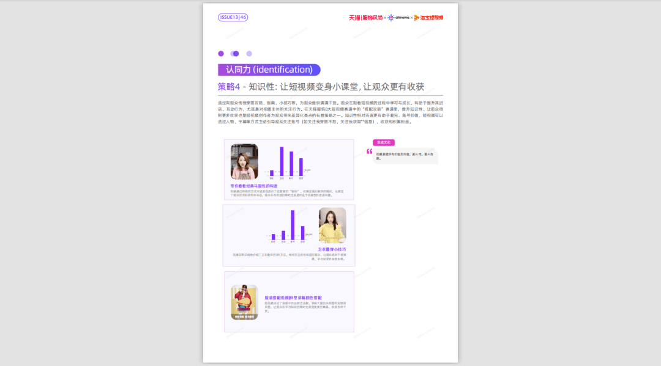This screenshot has width=661, height=366.
Task: Open the red jacket model thumbnail
Action: [x=244, y=302]
